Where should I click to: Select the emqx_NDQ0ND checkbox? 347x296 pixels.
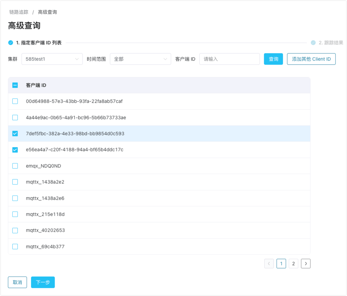pyautogui.click(x=15, y=166)
